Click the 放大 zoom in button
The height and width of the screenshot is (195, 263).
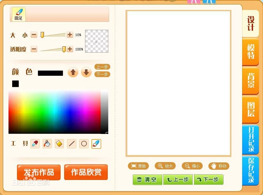coord(165,166)
